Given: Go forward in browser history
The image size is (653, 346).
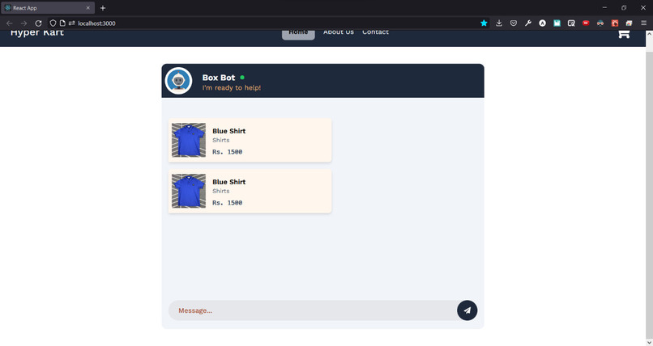Looking at the screenshot, I should pos(23,23).
